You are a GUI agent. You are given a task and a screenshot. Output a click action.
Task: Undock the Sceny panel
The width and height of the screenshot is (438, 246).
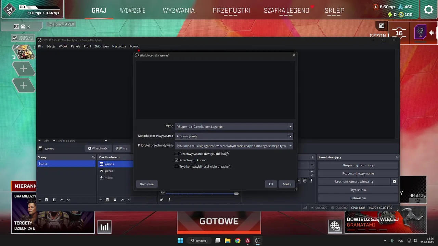[x=93, y=157]
